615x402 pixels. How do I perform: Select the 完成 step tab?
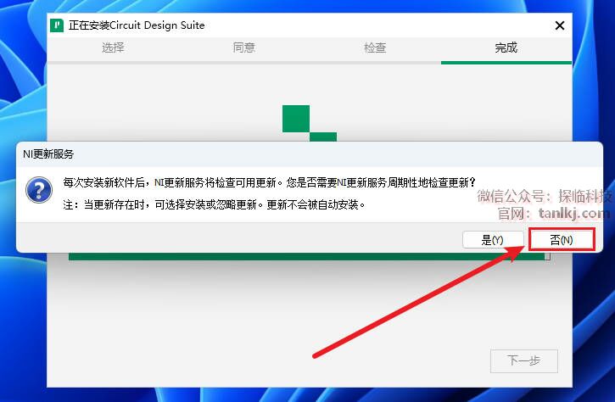[506, 47]
